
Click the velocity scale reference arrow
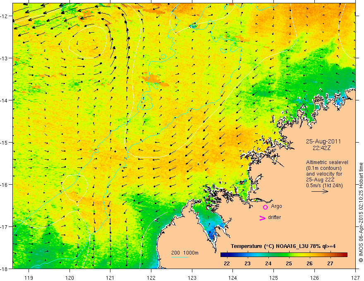coord(320,191)
